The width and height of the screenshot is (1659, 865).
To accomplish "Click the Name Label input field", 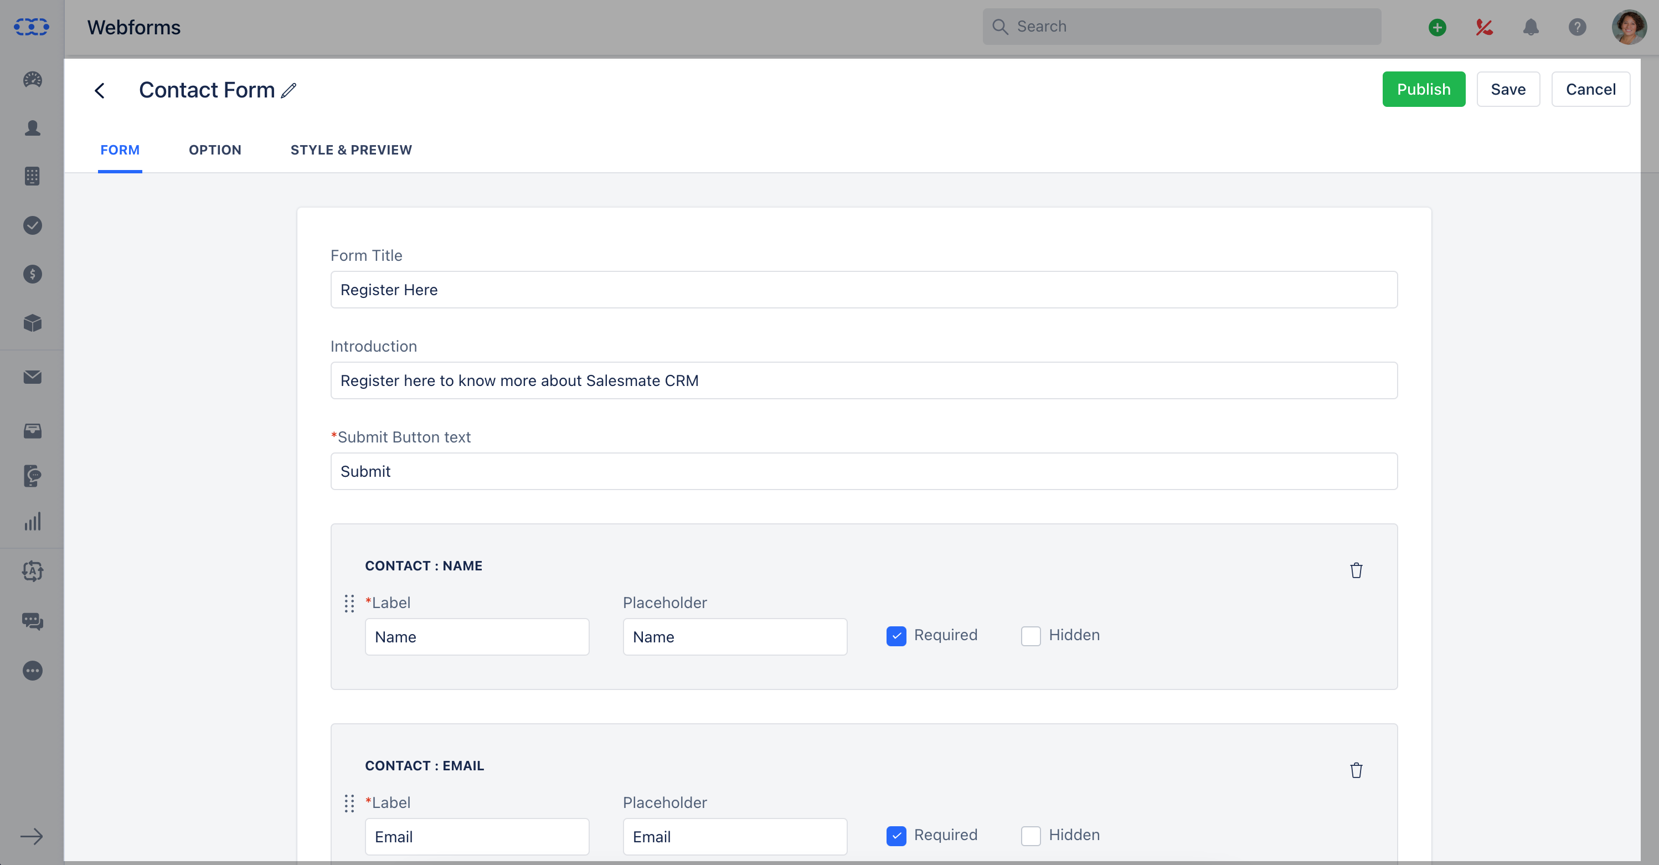I will pos(477,636).
